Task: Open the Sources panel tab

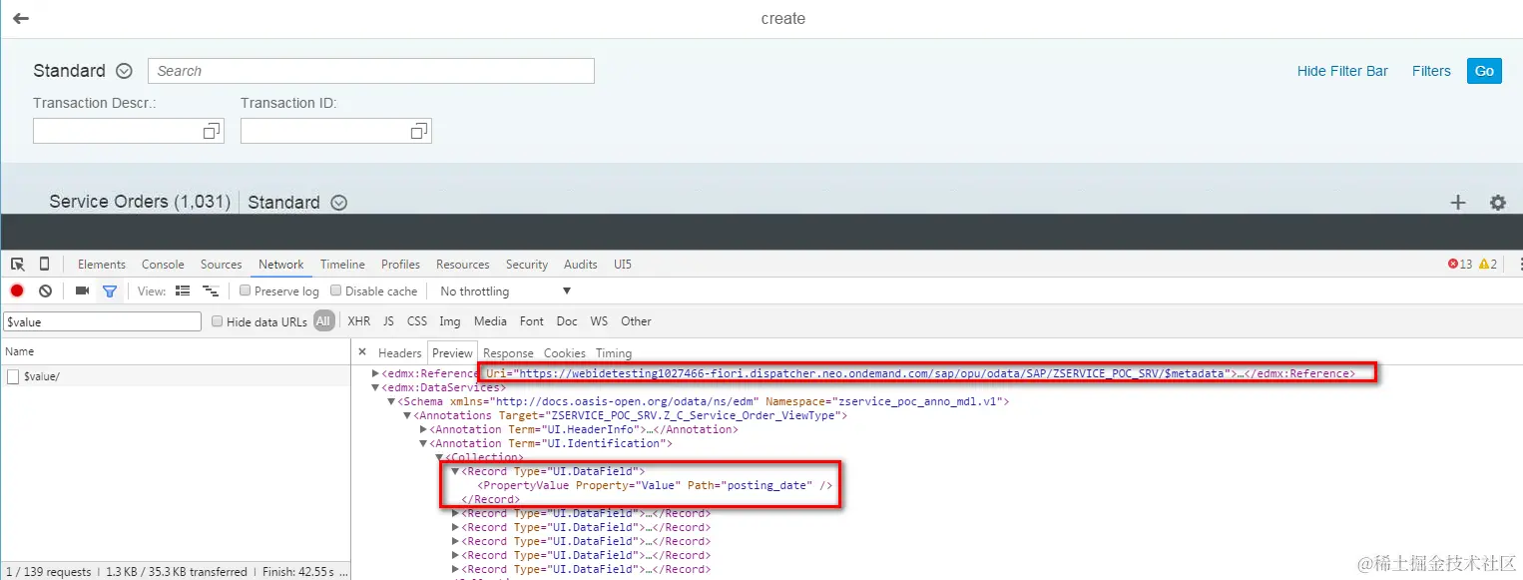Action: (x=222, y=265)
